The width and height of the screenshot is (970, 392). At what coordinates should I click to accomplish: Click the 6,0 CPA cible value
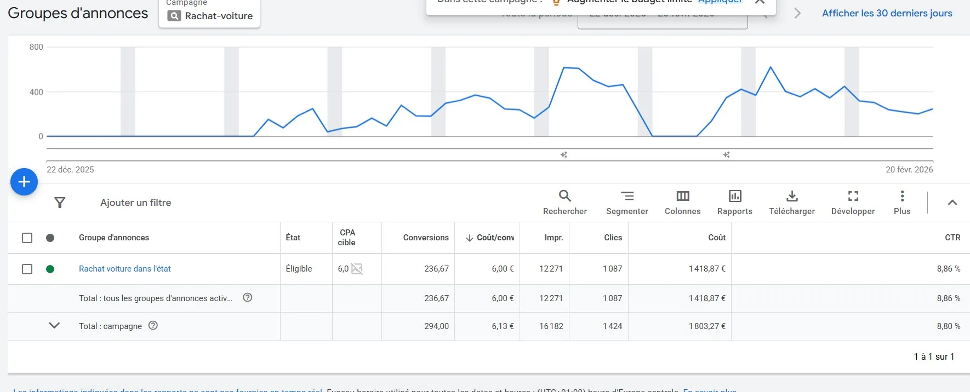343,269
